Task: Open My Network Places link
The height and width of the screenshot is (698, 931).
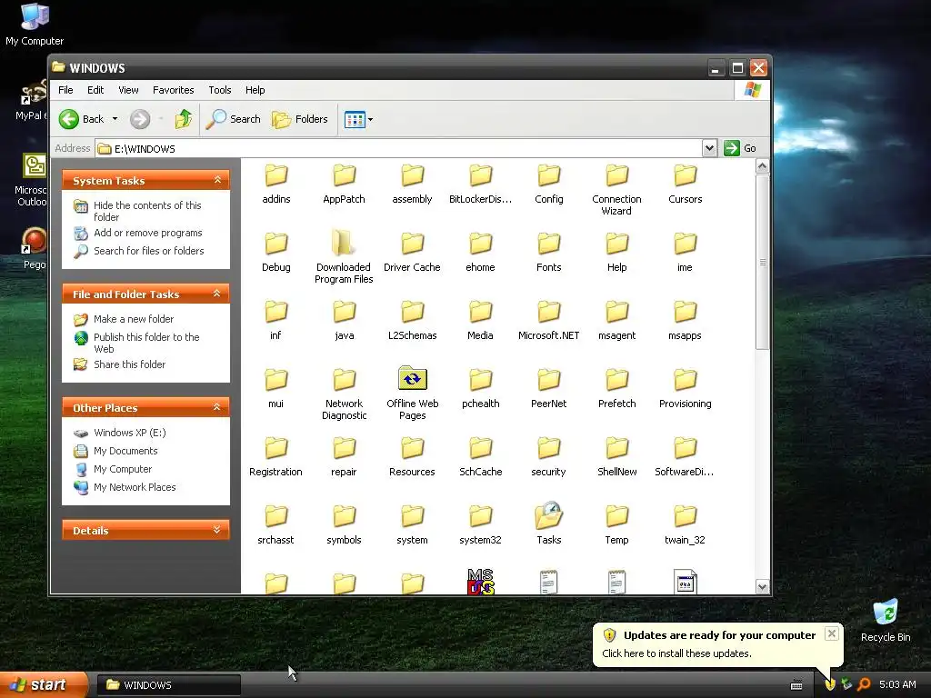Action: point(135,487)
